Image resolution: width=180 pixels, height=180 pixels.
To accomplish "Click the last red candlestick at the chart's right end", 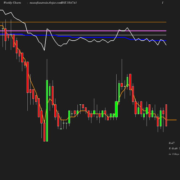I will [166, 115].
